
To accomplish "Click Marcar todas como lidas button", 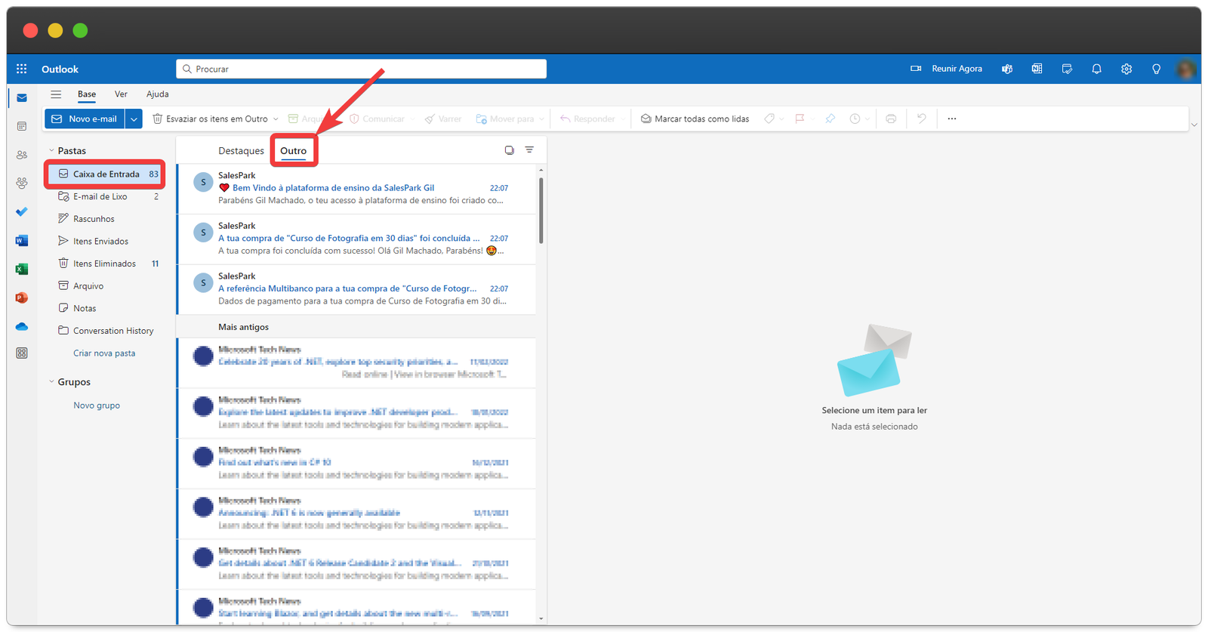I will pyautogui.click(x=695, y=119).
